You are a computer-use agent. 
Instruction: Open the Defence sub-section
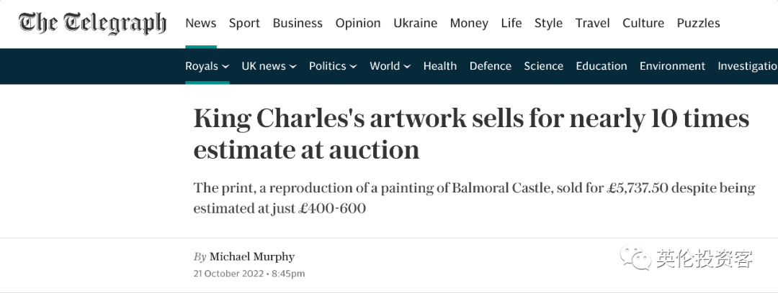pos(491,66)
